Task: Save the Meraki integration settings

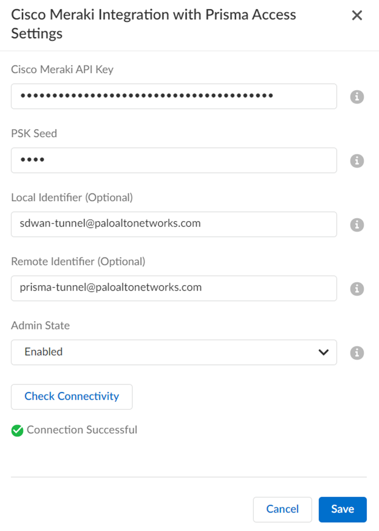Action: [342, 509]
